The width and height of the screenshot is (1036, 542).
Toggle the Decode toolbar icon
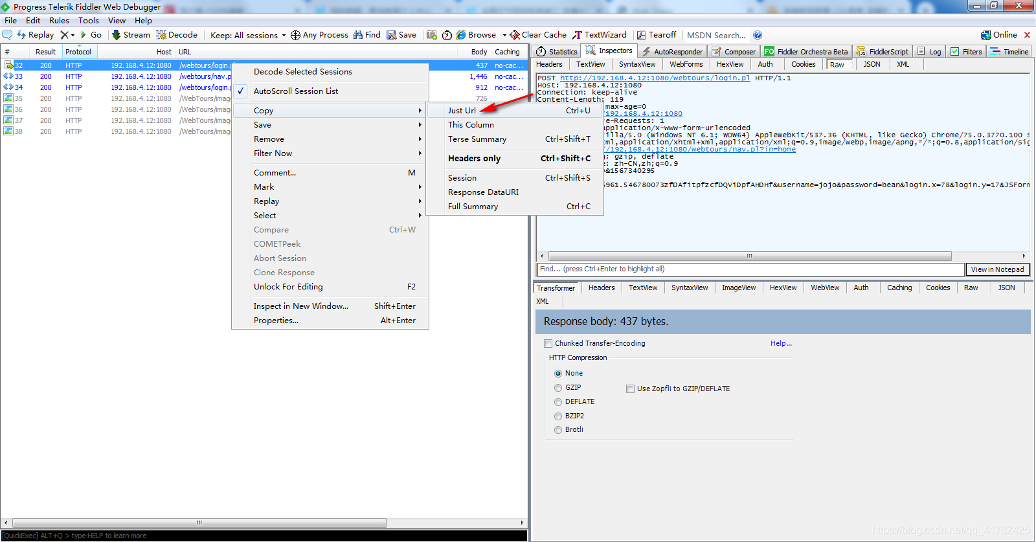[161, 35]
